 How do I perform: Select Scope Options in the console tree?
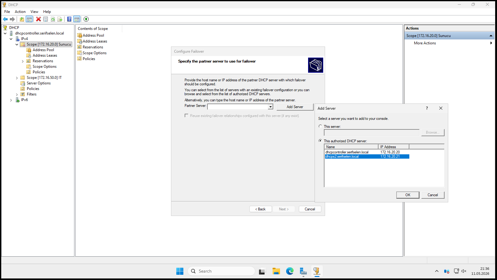point(44,67)
